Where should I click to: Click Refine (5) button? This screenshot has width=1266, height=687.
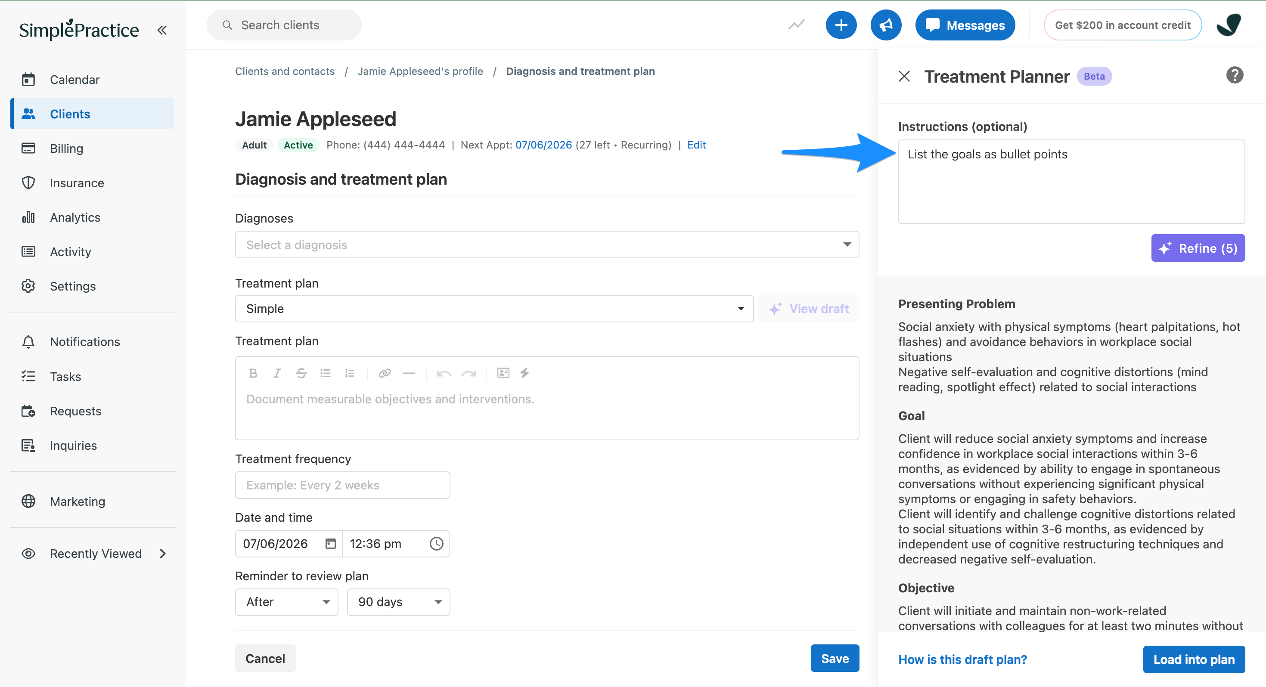pos(1198,248)
